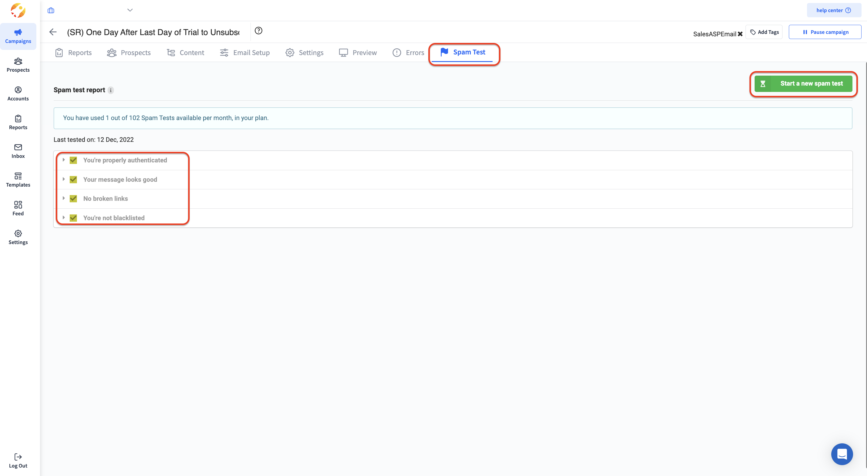Open the Feed section
867x476 pixels.
18,208
